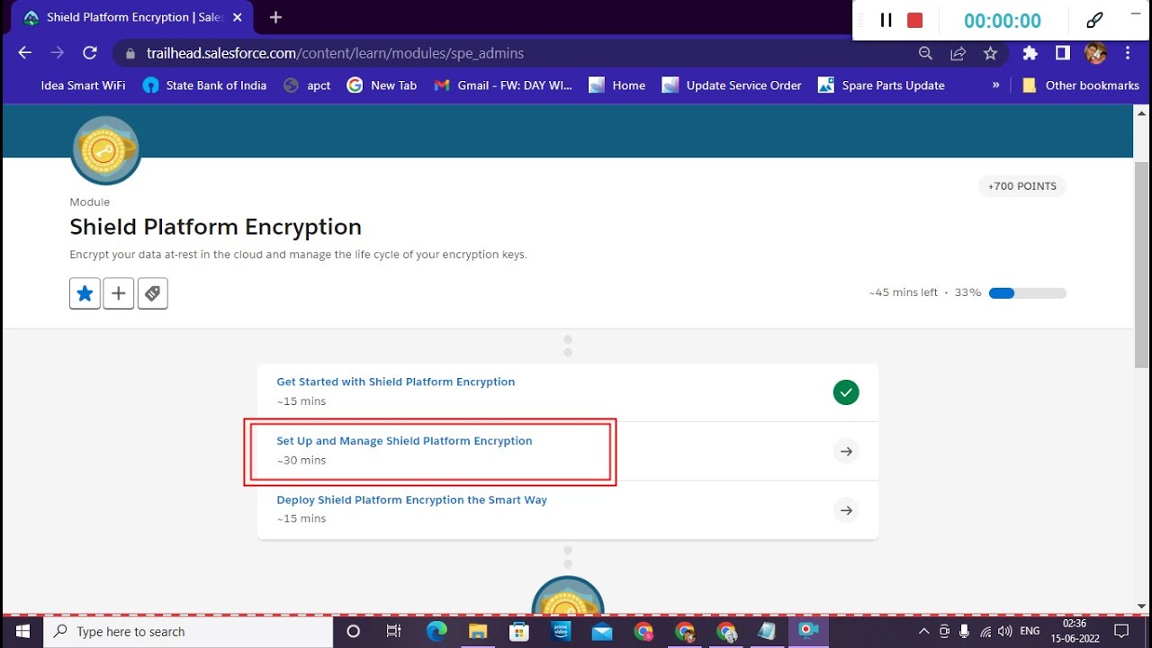Open a new browser tab
This screenshot has width=1152, height=648.
275,17
